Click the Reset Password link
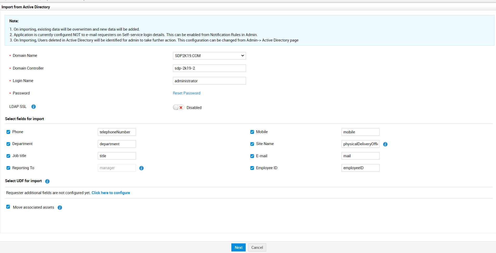 coord(186,93)
